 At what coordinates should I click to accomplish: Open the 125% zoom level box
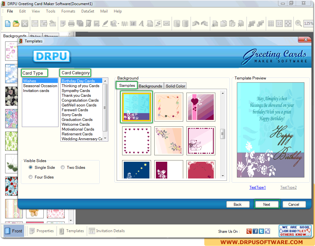(308, 23)
